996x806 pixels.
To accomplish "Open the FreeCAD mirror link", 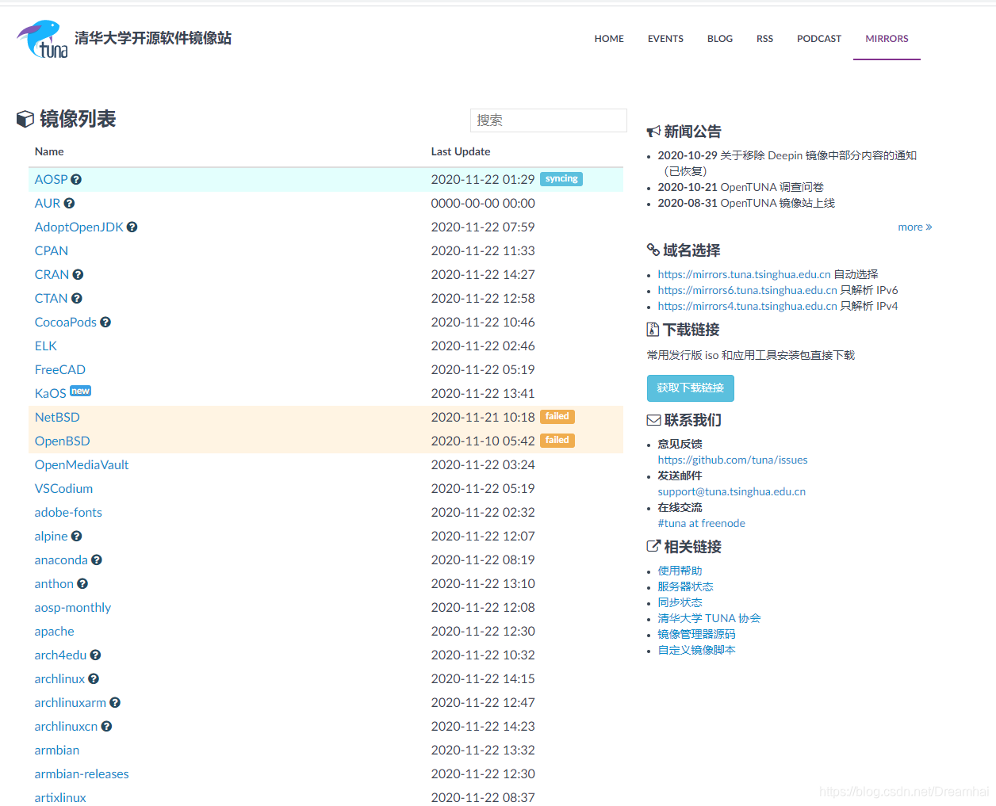I will [x=60, y=370].
